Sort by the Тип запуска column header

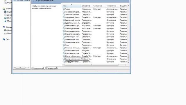112,6
